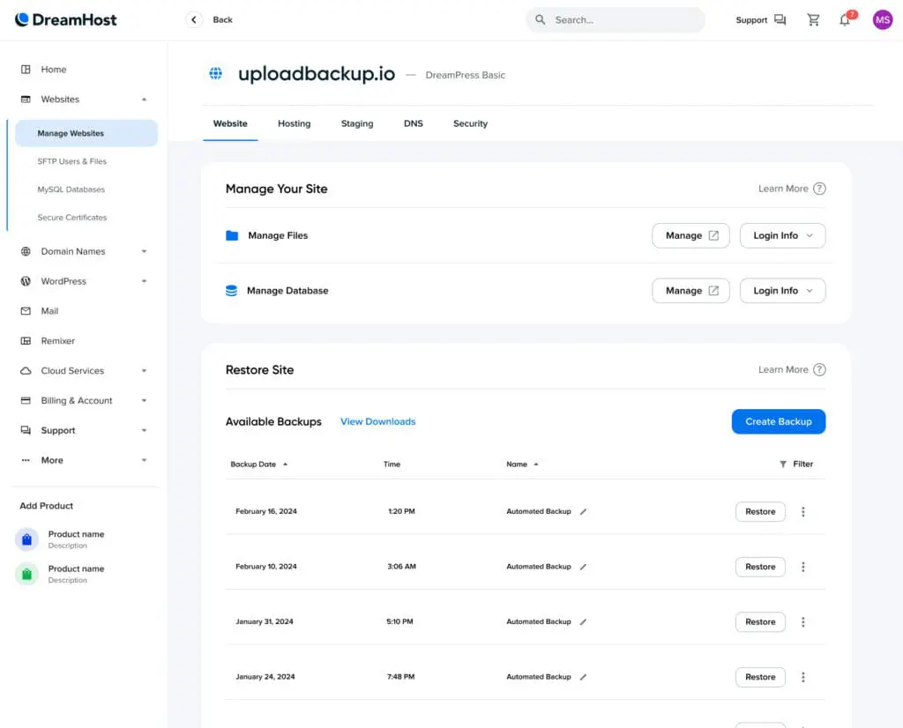The image size is (903, 728).
Task: Click the Manage Files folder icon
Action: pyautogui.click(x=232, y=235)
